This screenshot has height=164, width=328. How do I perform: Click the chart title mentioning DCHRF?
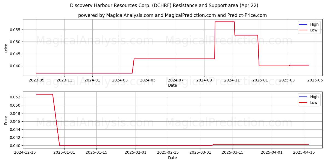pos(164,5)
